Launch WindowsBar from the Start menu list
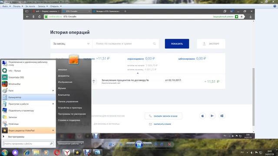 pyautogui.click(x=29, y=84)
